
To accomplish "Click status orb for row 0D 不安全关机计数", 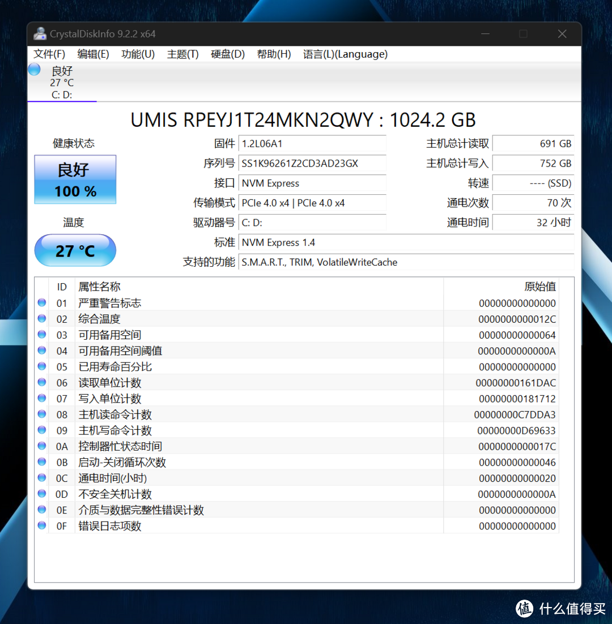I will (42, 493).
